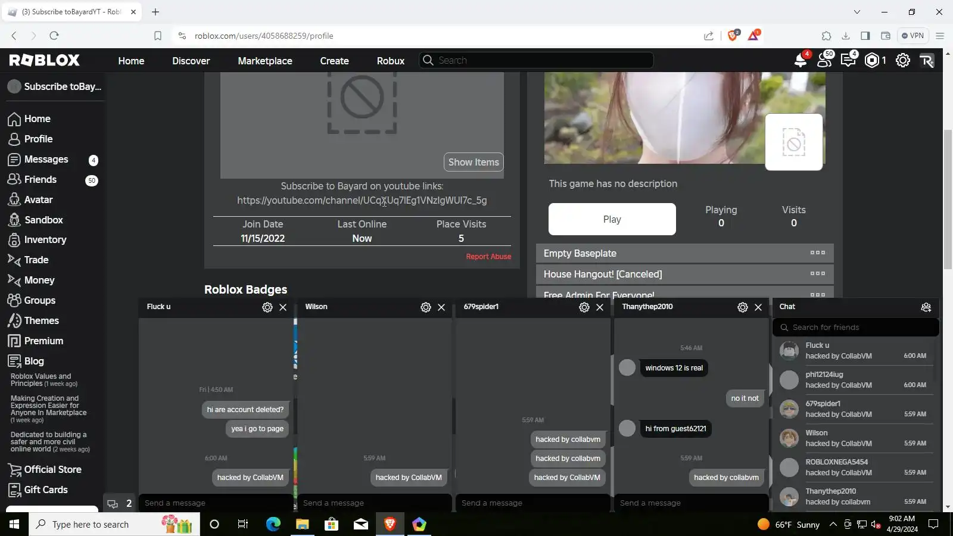
Task: Reload the current page
Action: click(x=54, y=36)
